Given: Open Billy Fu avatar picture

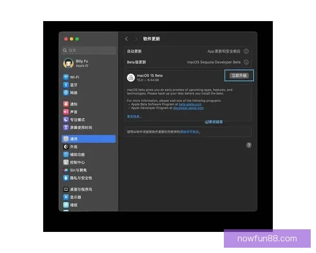Looking at the screenshot, I should coord(68,63).
